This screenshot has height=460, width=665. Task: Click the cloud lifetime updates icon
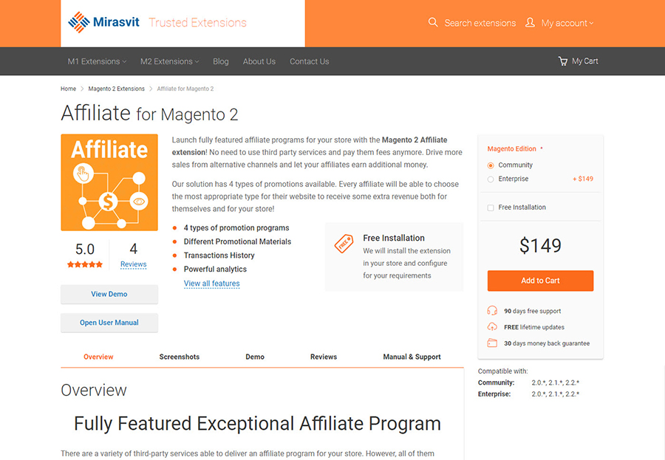point(492,327)
